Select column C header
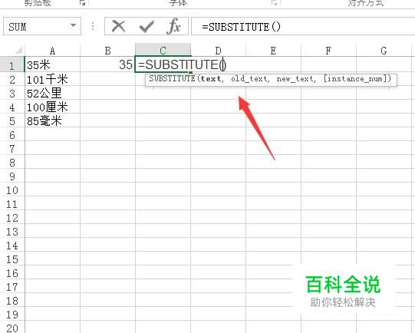The width and height of the screenshot is (415, 333). point(163,51)
